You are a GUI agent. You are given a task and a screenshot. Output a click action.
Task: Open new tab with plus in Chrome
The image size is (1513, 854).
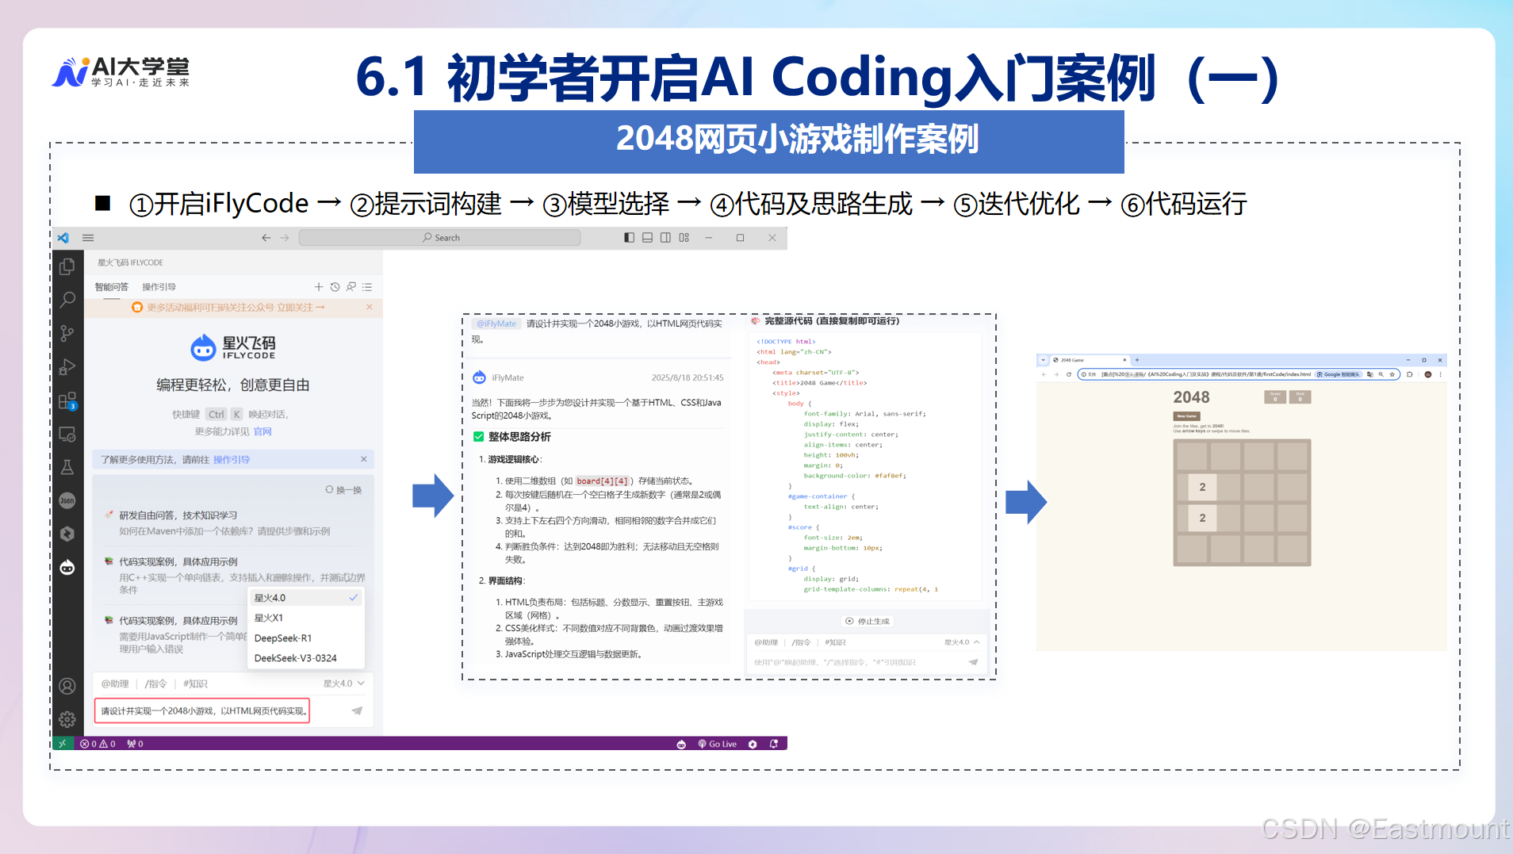[x=1137, y=360]
